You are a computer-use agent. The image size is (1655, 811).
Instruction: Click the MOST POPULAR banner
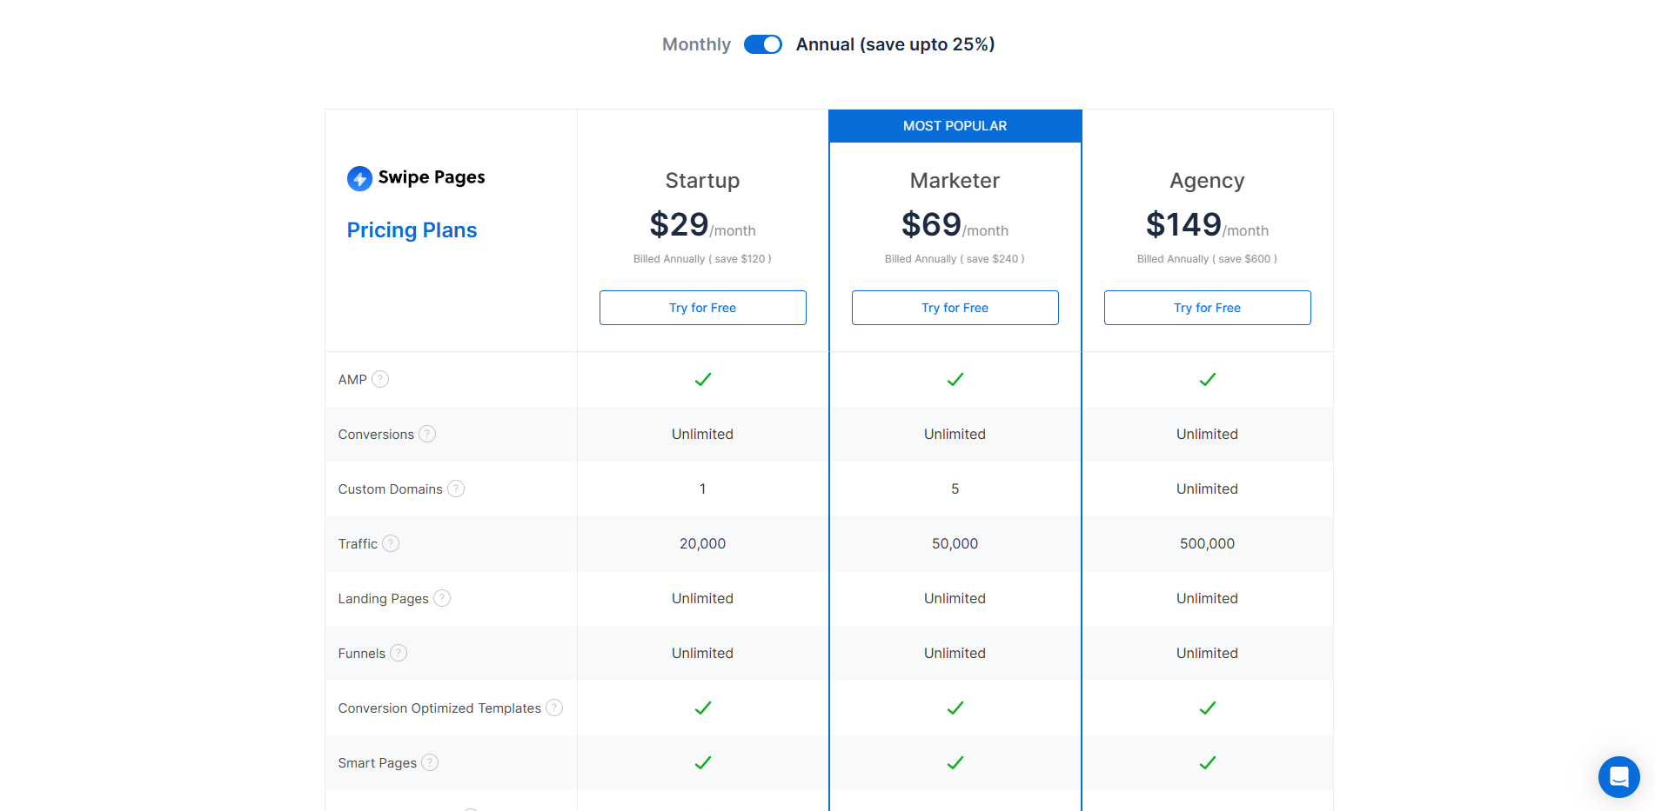point(955,126)
